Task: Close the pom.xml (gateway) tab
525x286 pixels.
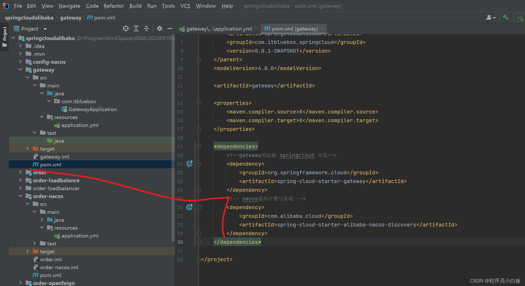Action: (x=323, y=29)
